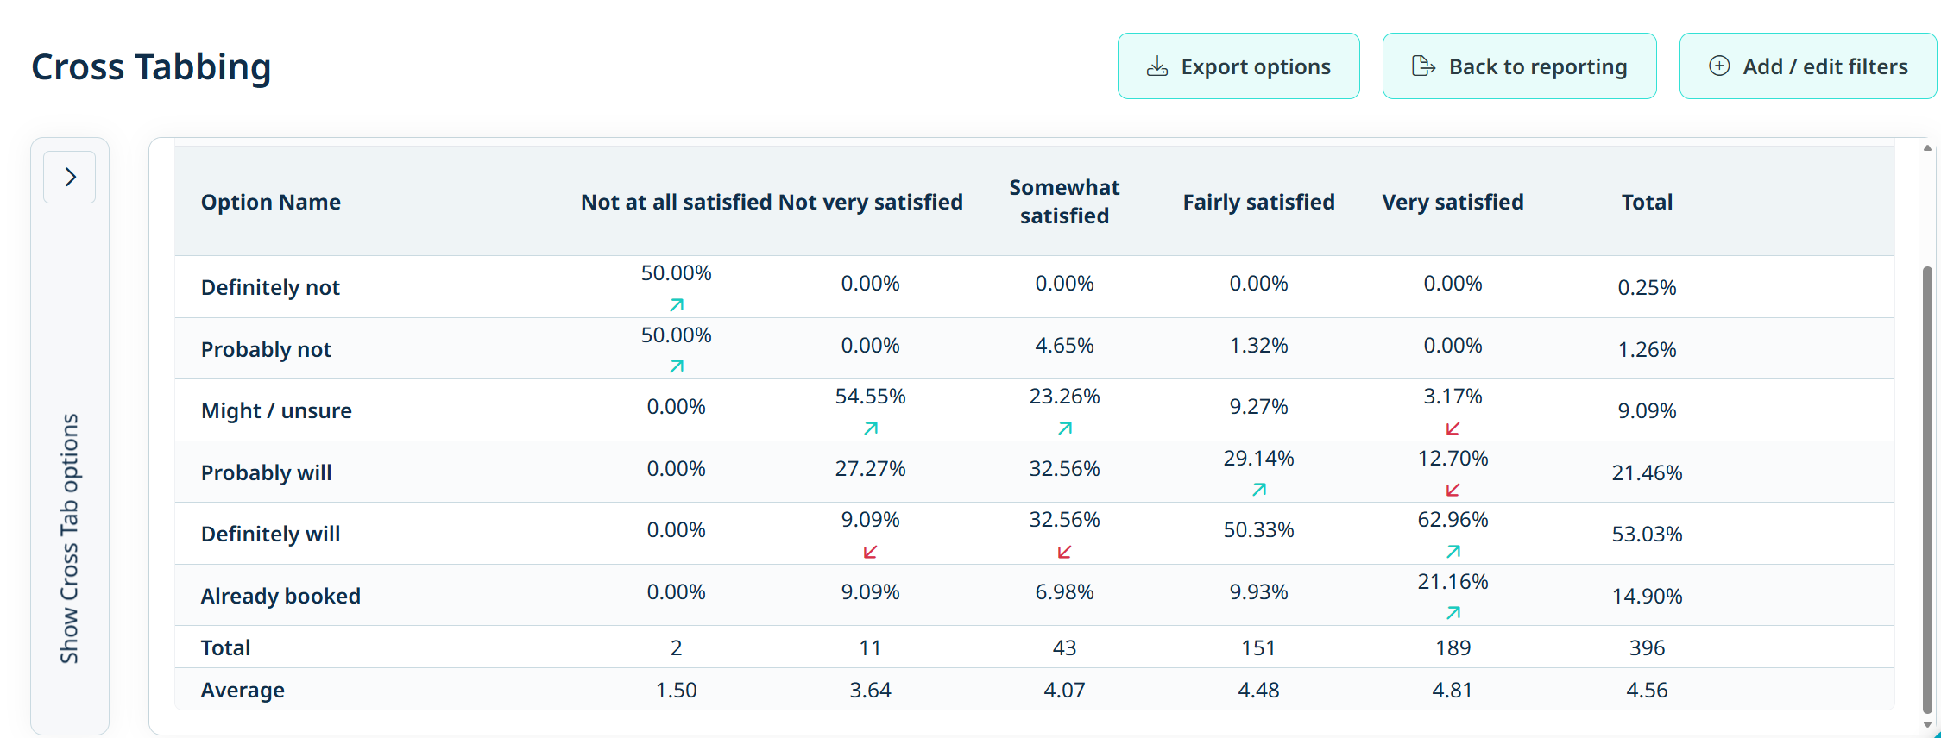Click red down arrow under 3.17% value
The image size is (1941, 738).
(x=1453, y=428)
